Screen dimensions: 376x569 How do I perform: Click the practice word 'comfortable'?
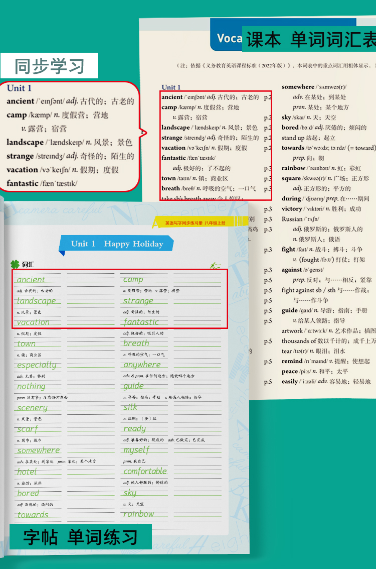click(145, 472)
